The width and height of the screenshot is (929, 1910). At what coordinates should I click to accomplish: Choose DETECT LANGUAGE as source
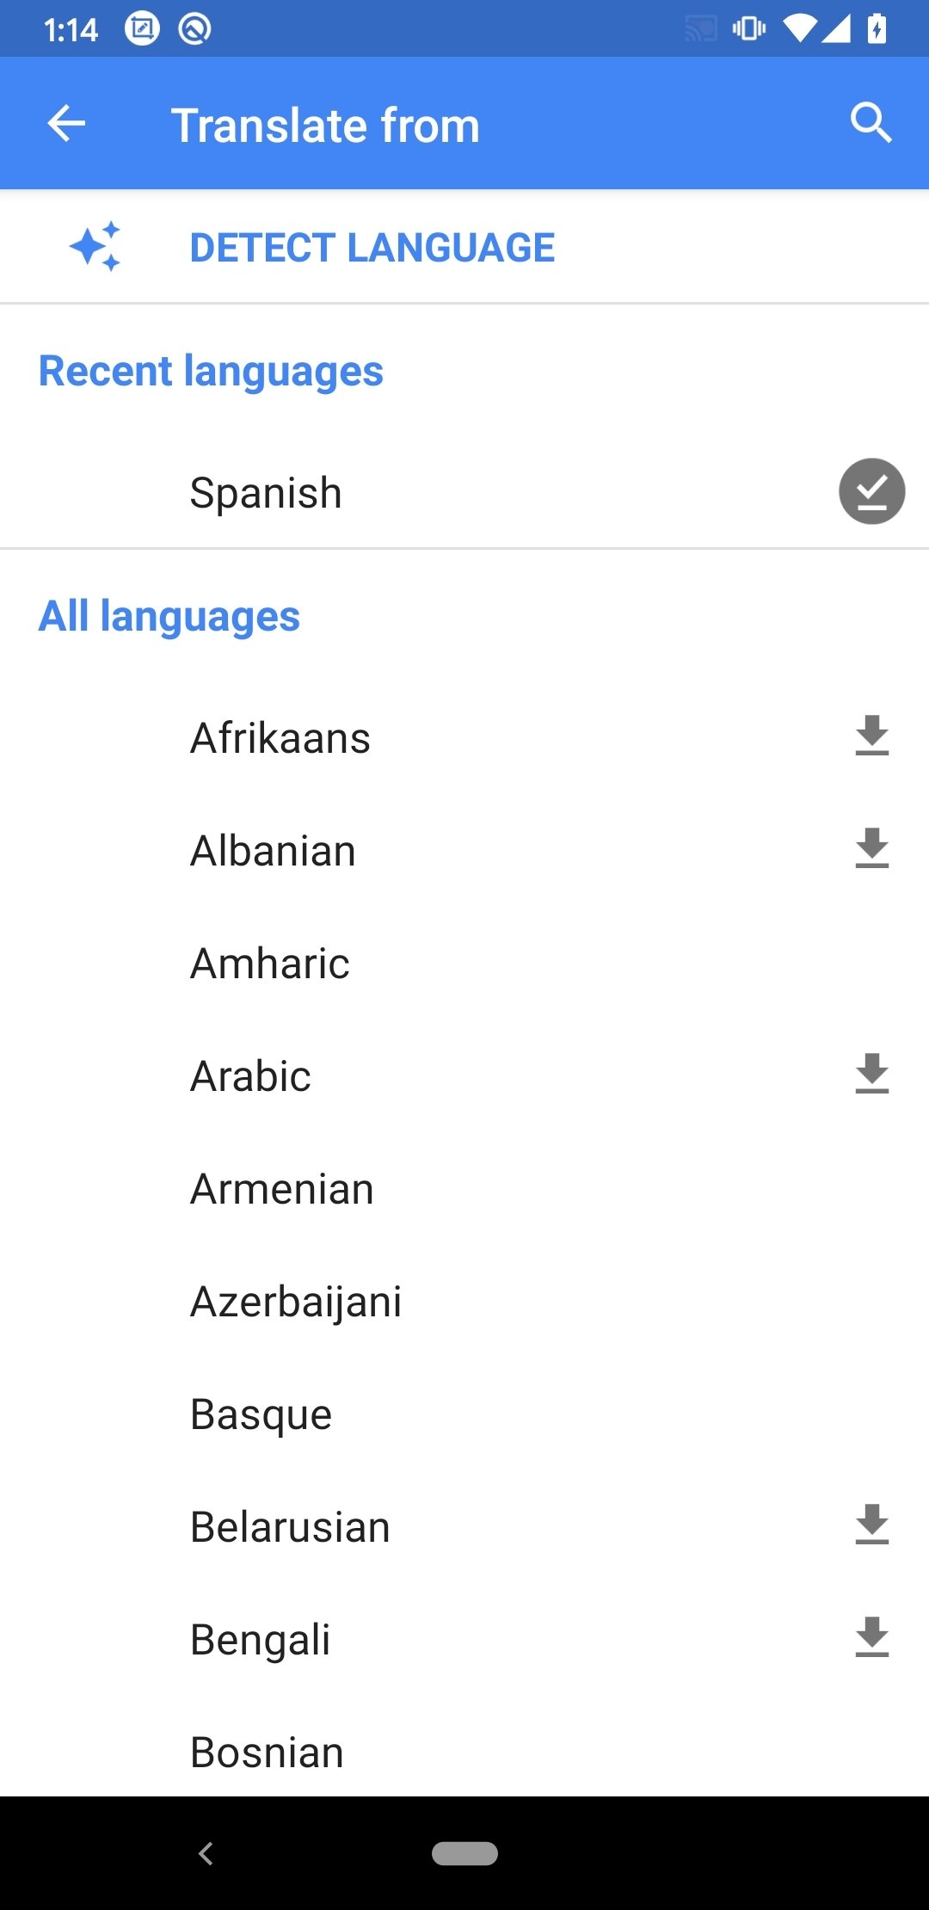(372, 248)
